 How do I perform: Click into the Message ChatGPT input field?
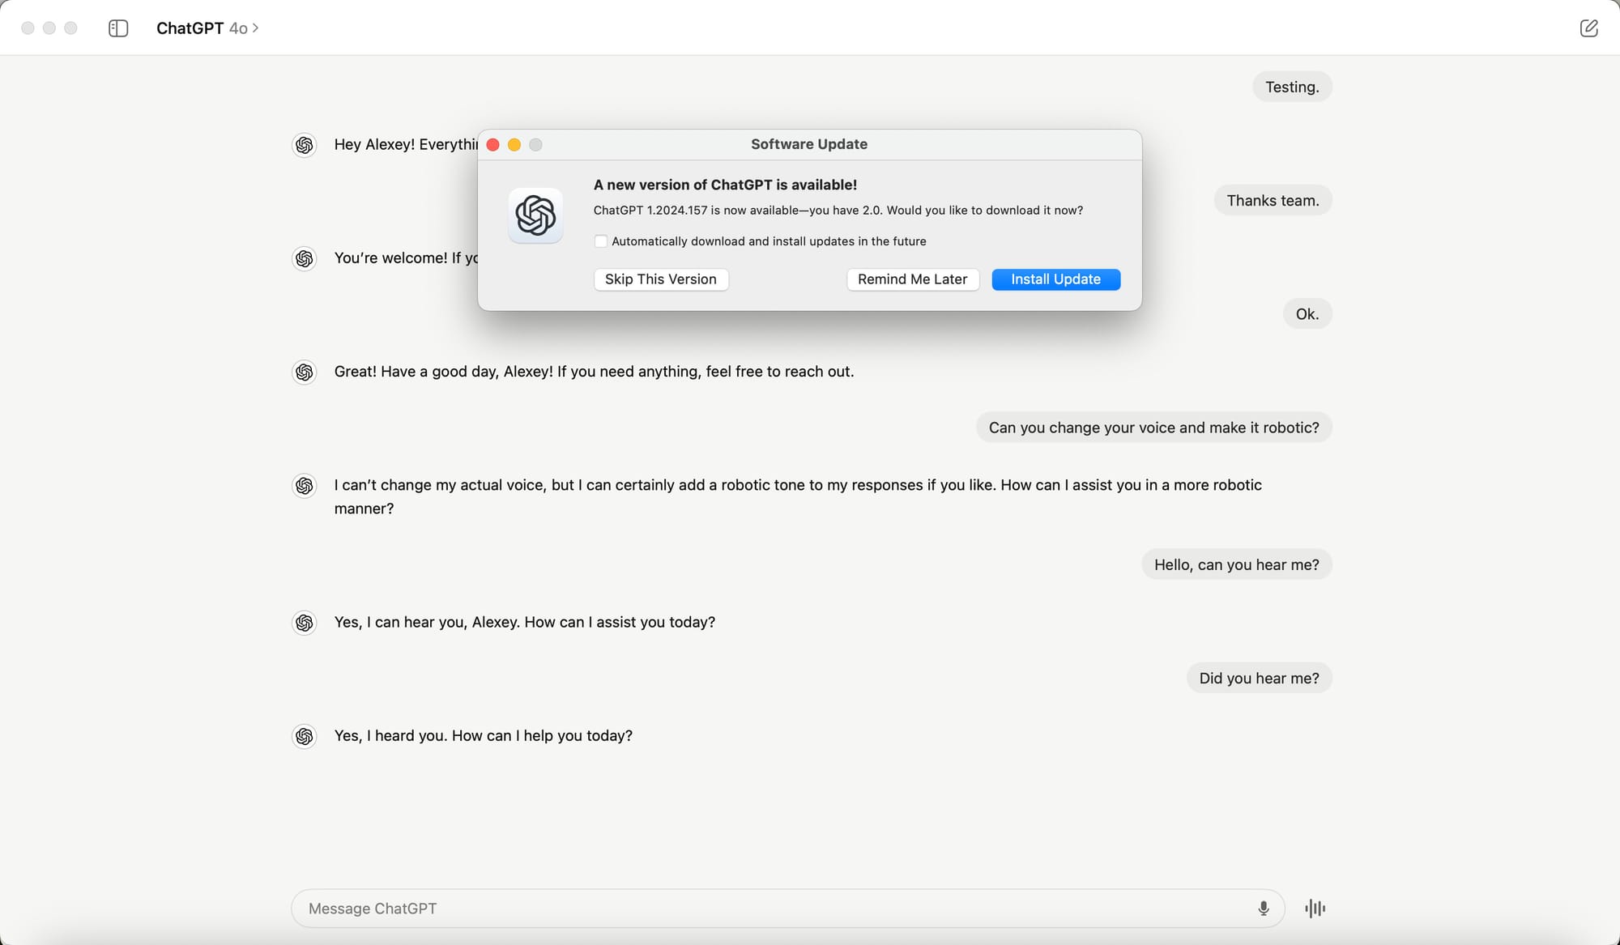(x=729, y=908)
